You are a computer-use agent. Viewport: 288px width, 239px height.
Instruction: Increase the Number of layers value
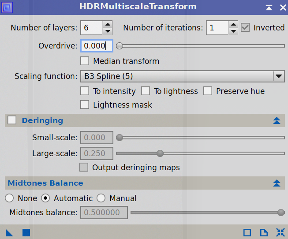coord(107,24)
